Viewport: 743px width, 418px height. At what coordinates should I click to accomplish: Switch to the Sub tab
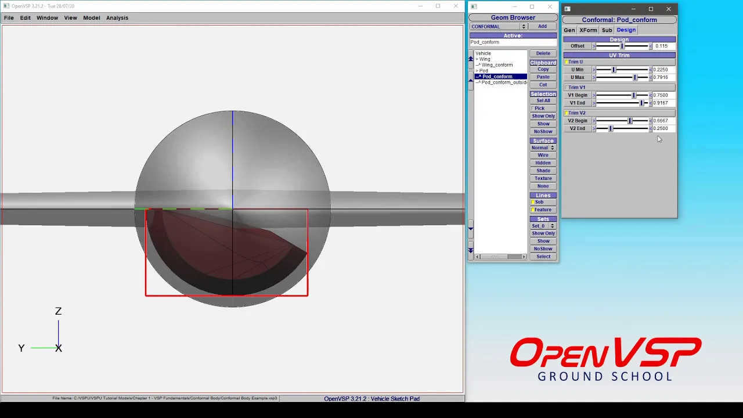pyautogui.click(x=607, y=30)
